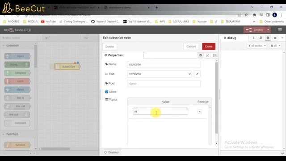Open AWS bookmarks folder
The image size is (286, 161).
pyautogui.click(x=160, y=21)
